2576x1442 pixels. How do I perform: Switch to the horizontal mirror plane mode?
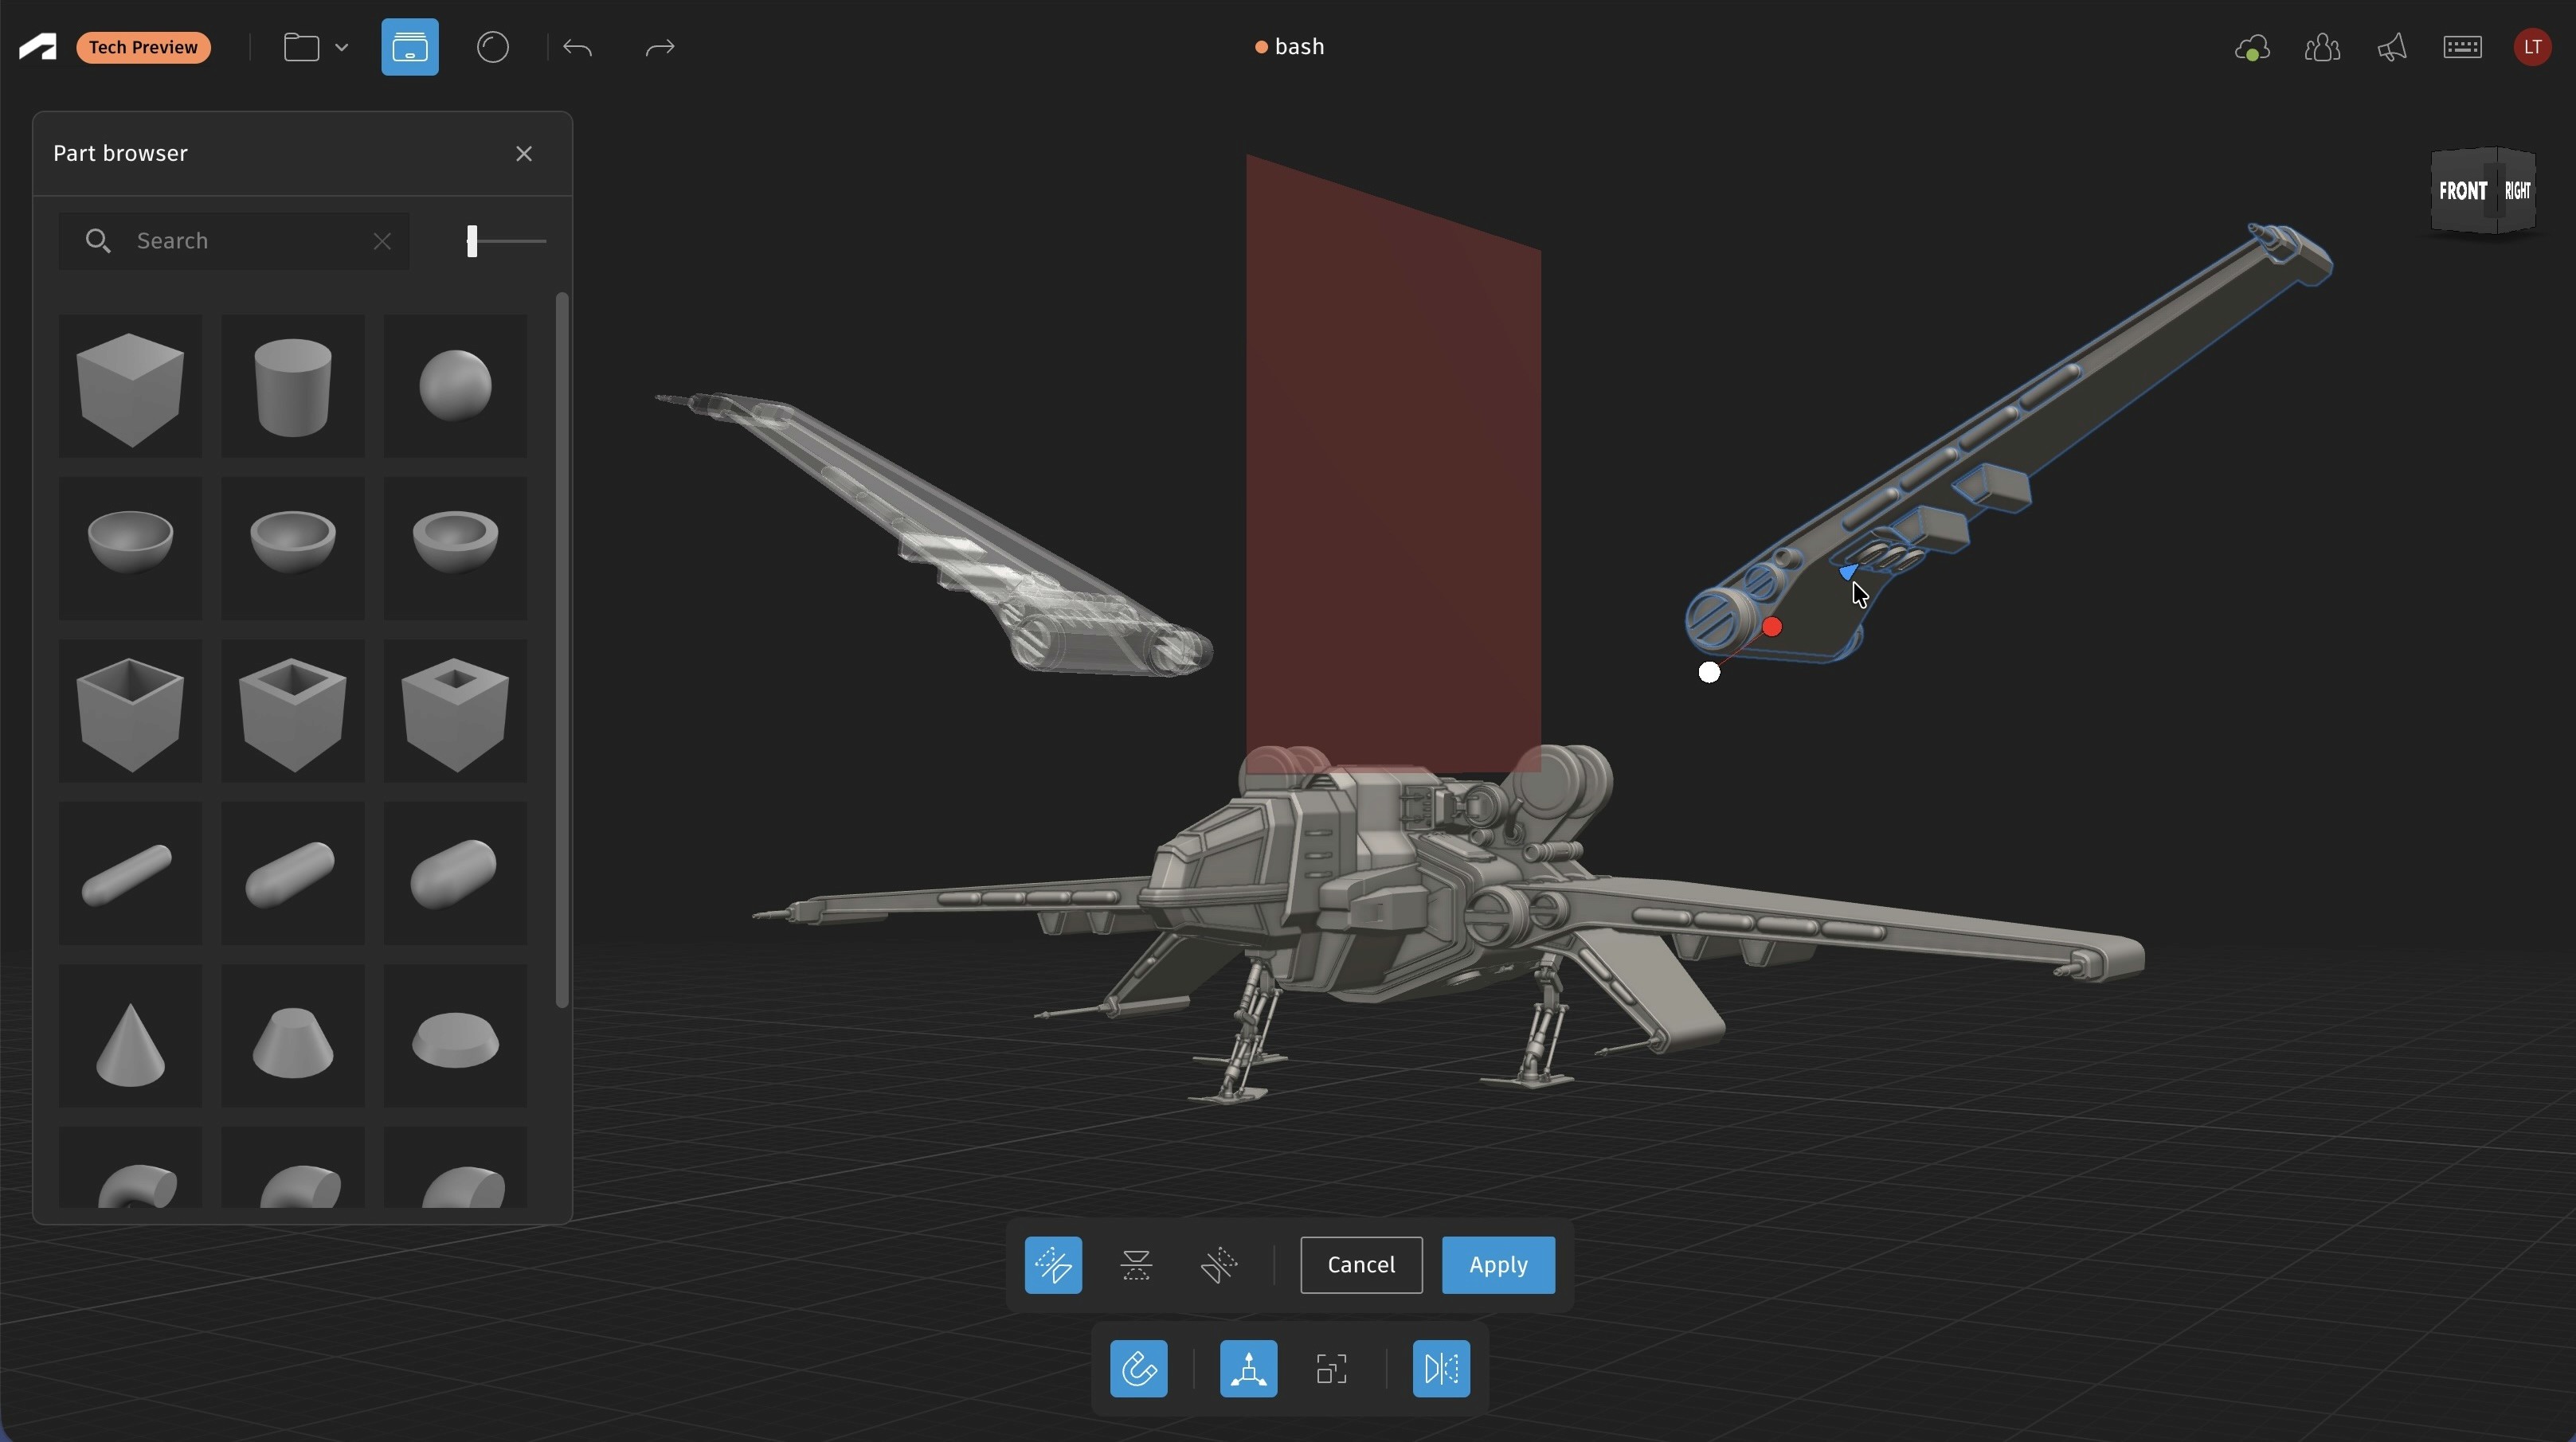(1136, 1265)
